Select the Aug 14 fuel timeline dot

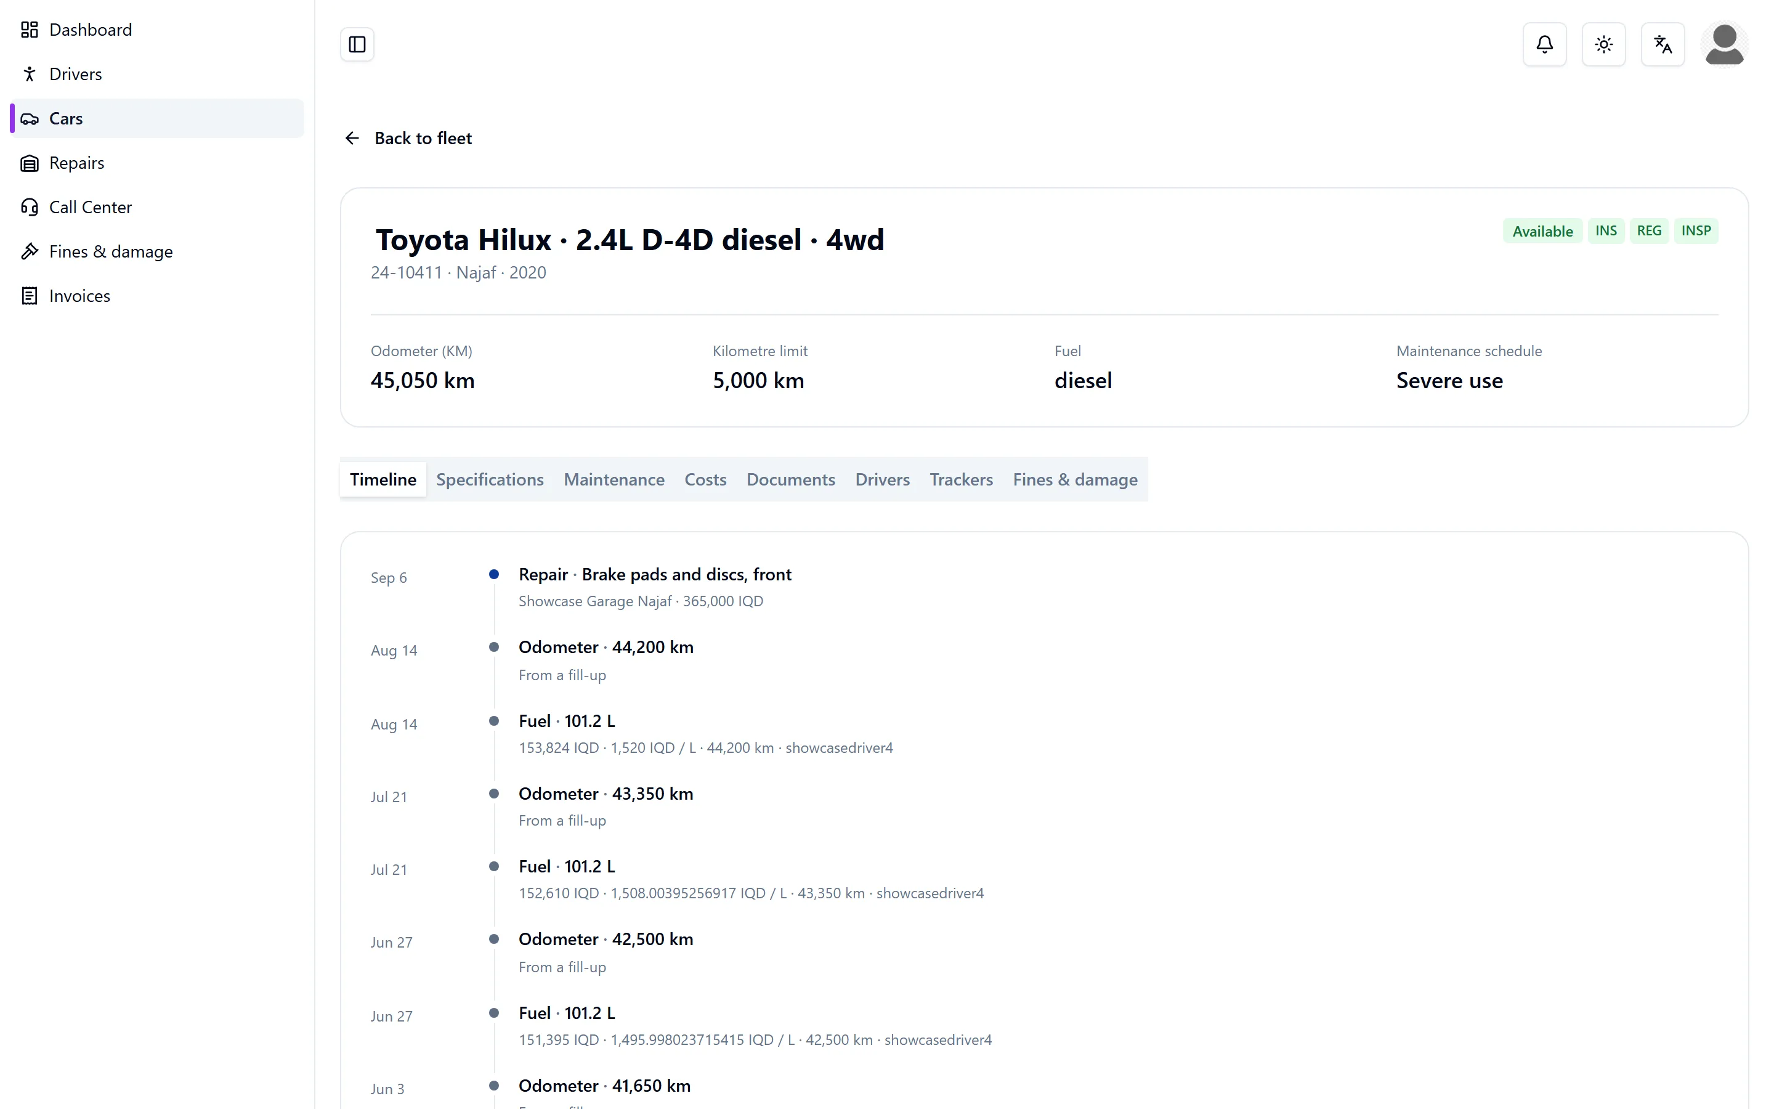(x=494, y=721)
